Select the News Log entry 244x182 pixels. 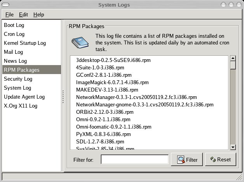point(15,61)
